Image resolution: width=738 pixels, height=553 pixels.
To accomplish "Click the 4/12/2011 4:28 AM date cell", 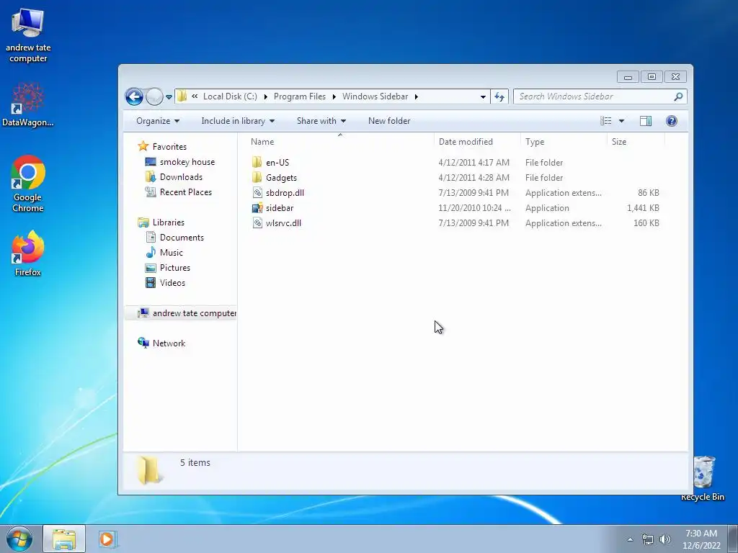I will point(474,178).
